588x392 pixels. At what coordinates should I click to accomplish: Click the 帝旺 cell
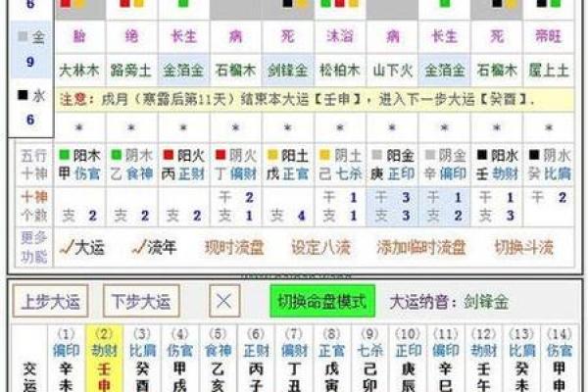pyautogui.click(x=548, y=37)
